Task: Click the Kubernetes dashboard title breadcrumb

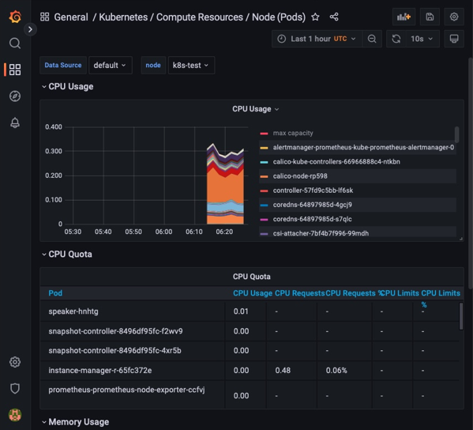Action: (x=202, y=17)
